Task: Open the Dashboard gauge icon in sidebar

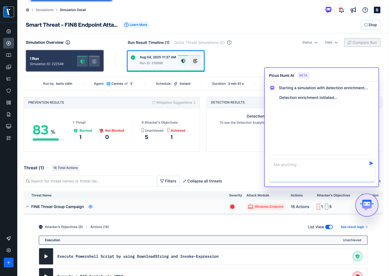Action: point(8,31)
